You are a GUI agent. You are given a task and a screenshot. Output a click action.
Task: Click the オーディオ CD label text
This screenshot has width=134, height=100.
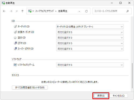tap(24, 27)
